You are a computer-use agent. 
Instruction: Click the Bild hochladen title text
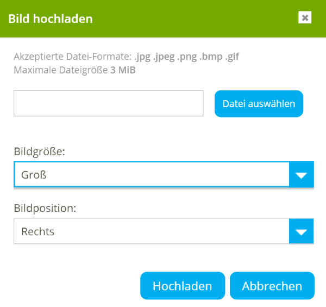point(50,19)
